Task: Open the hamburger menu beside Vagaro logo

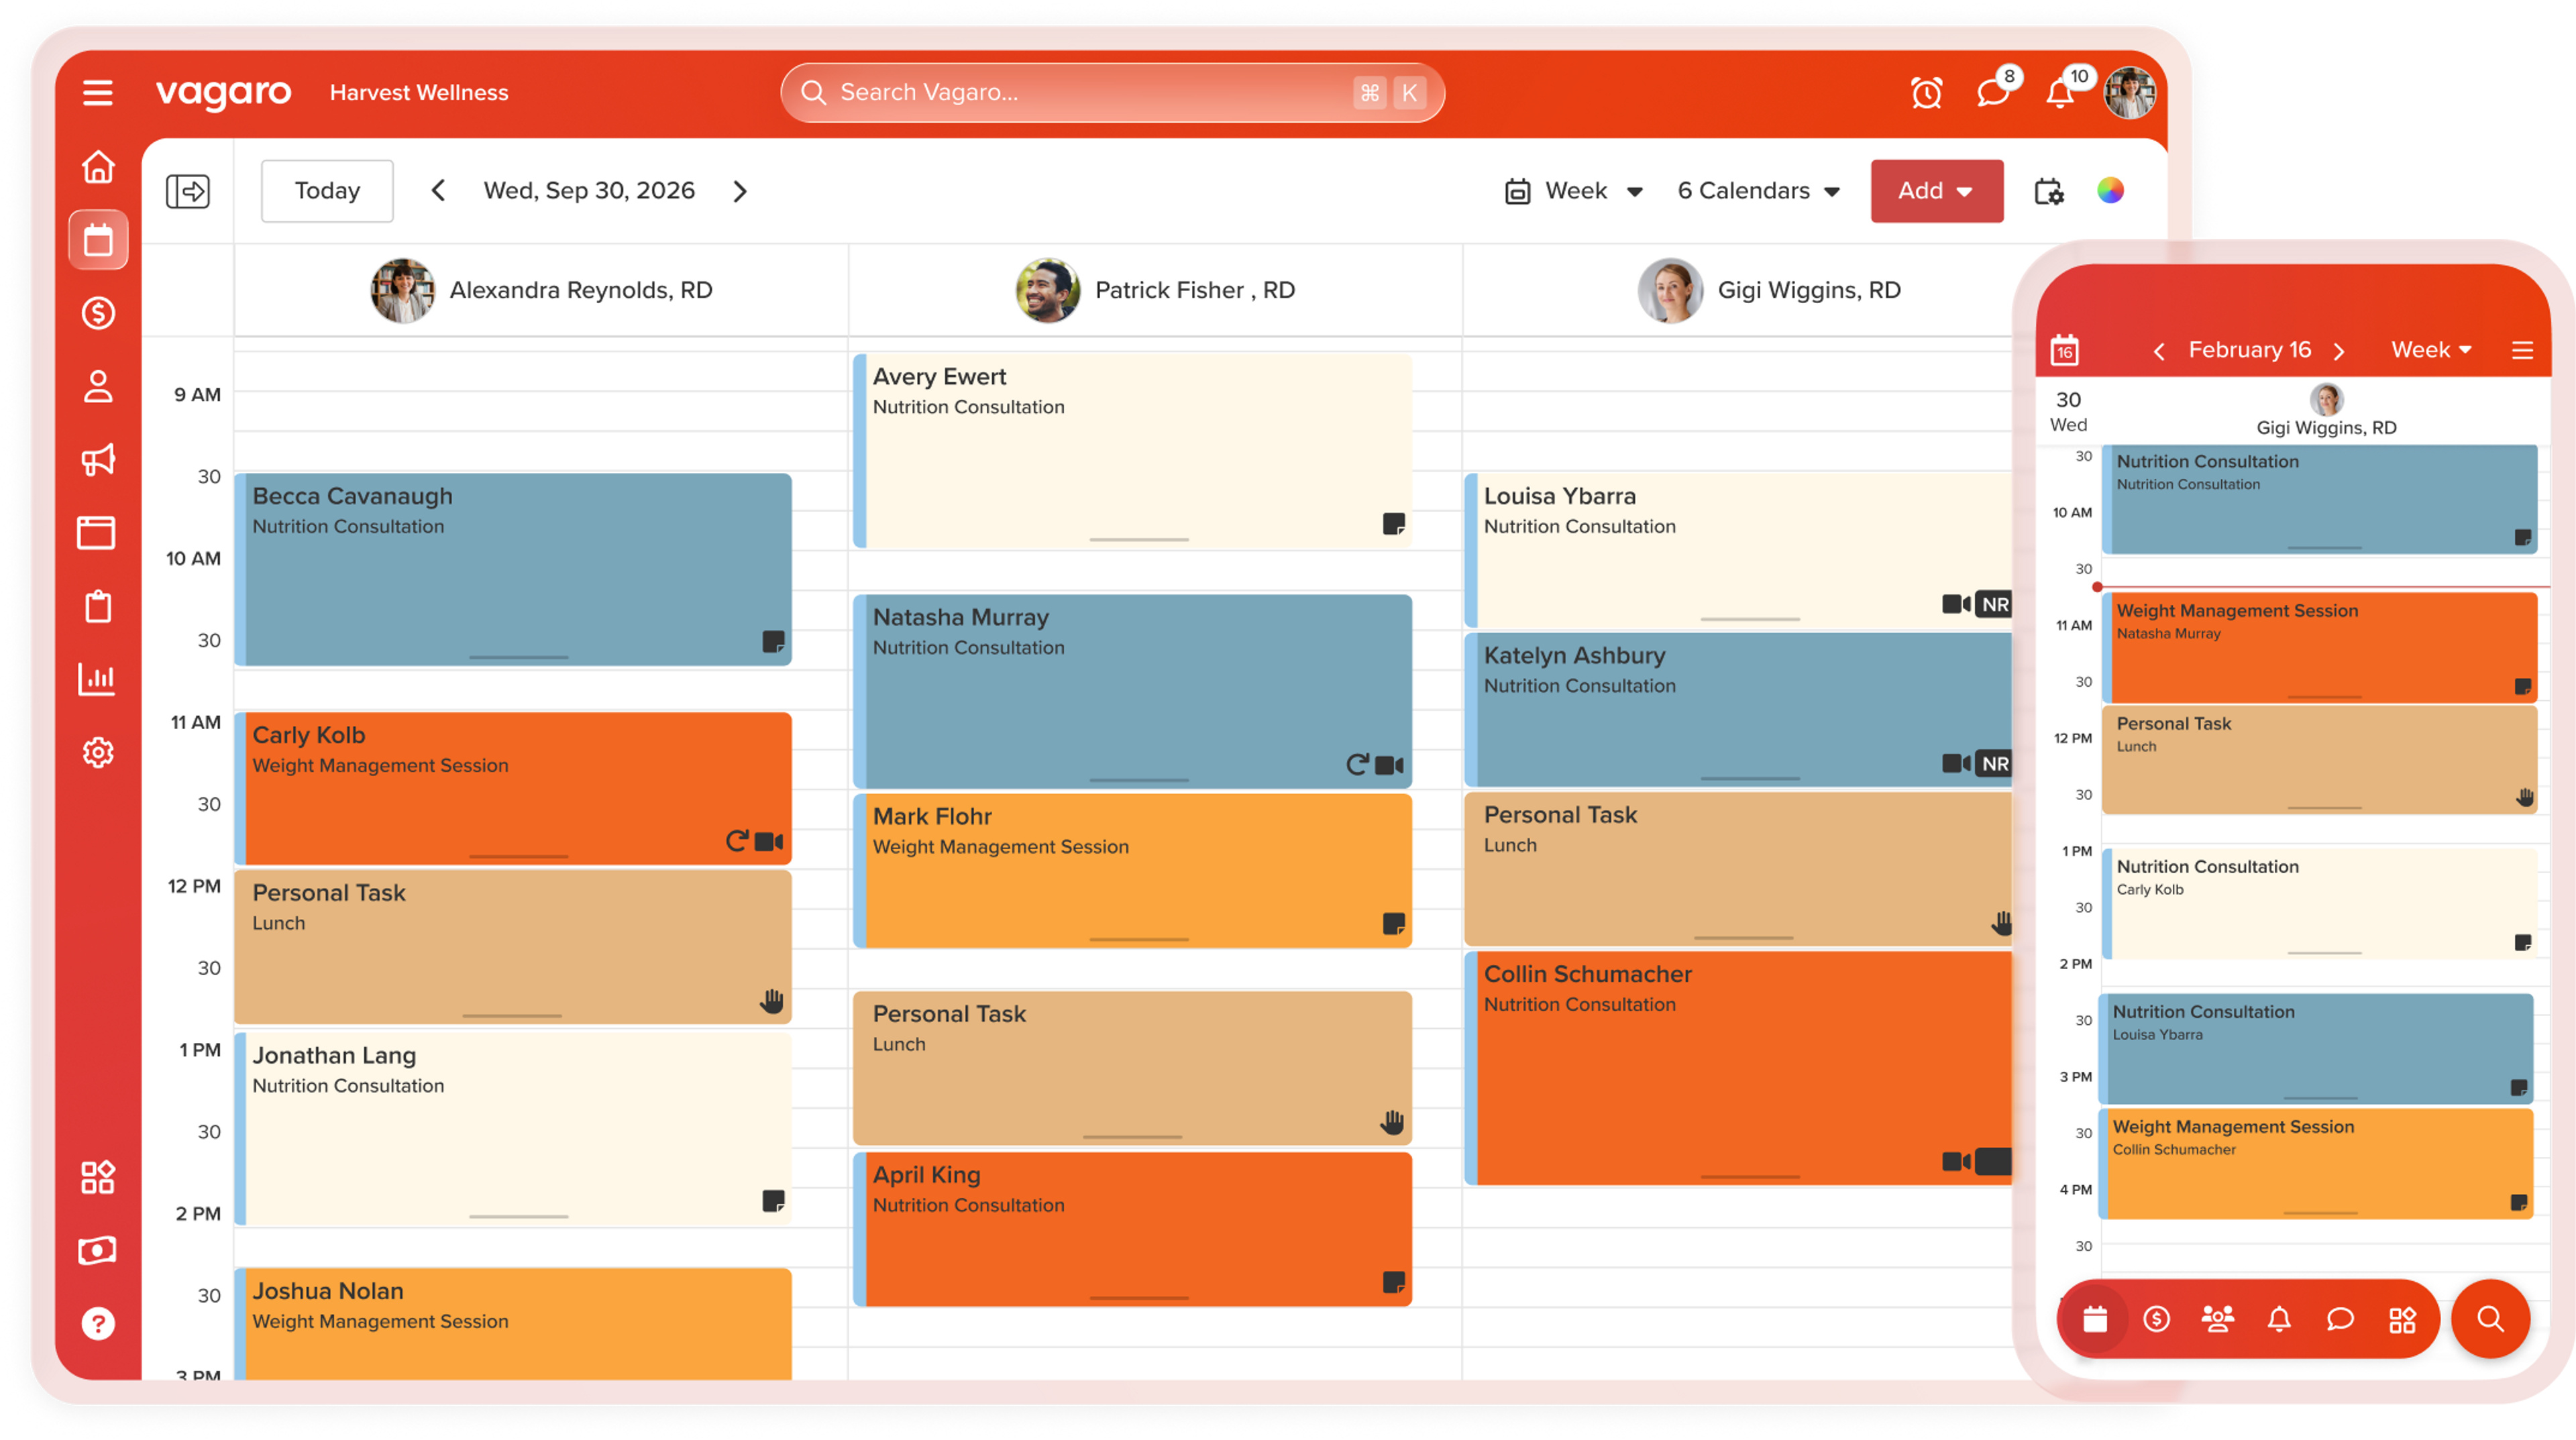Action: coord(97,93)
